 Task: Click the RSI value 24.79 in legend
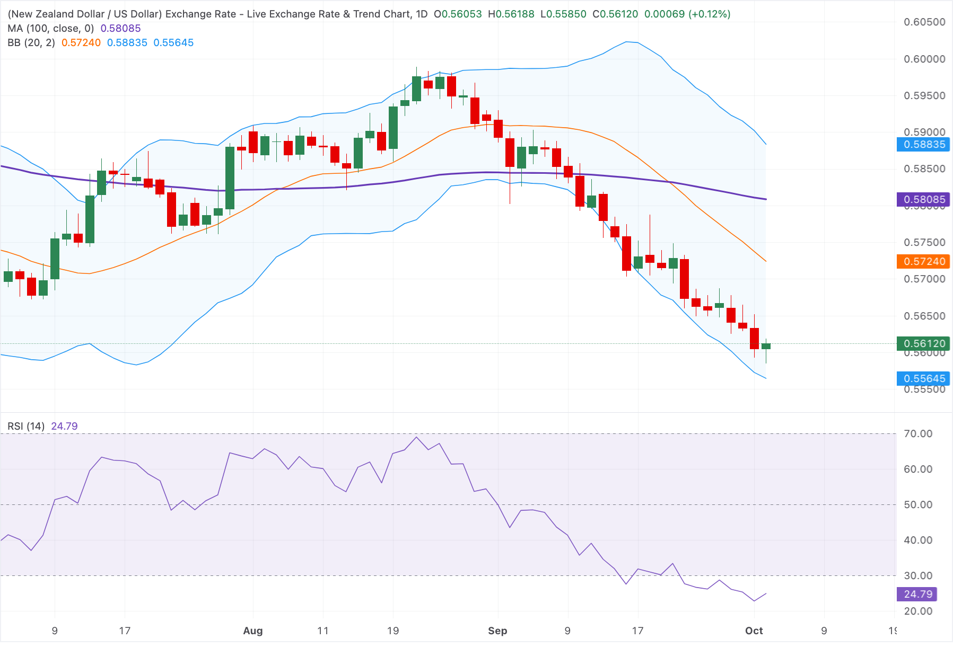pyautogui.click(x=64, y=426)
